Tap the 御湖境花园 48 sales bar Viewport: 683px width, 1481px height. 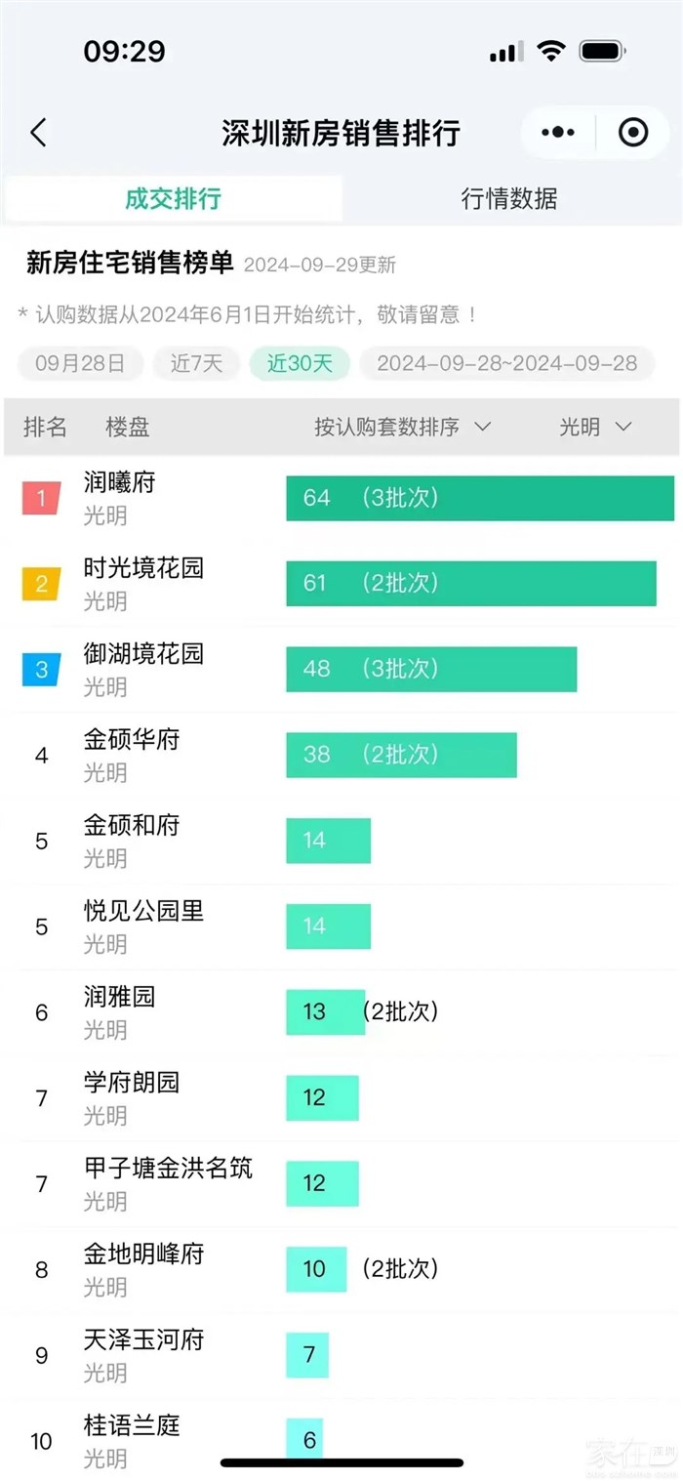(430, 670)
